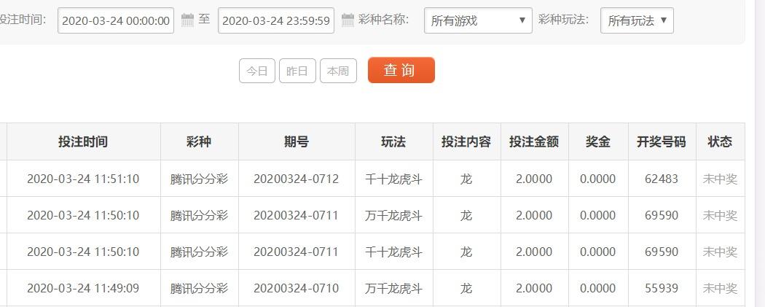Click the 玩法 column header

coord(393,141)
